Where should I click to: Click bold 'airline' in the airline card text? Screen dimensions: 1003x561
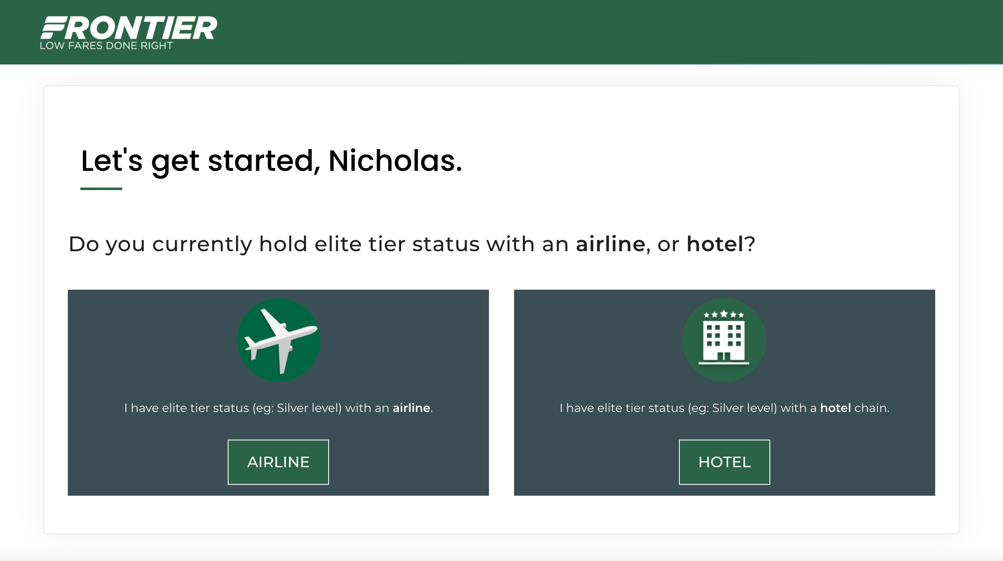click(411, 408)
